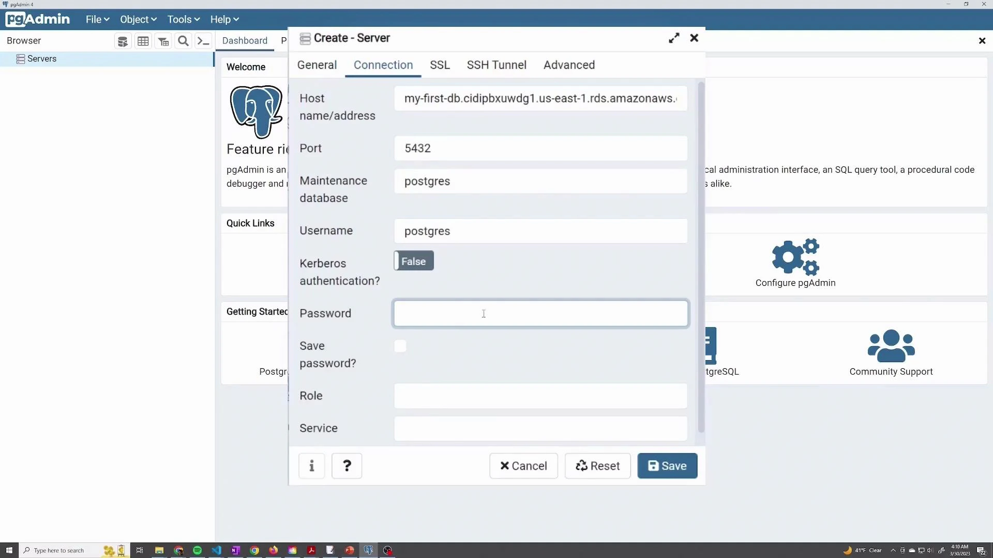Viewport: 993px width, 558px height.
Task: Click the Reset button
Action: click(x=597, y=466)
